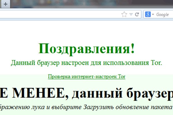The height and width of the screenshot is (115, 173).
Task: Bookmark this page with the star icon
Action: pos(124,15)
